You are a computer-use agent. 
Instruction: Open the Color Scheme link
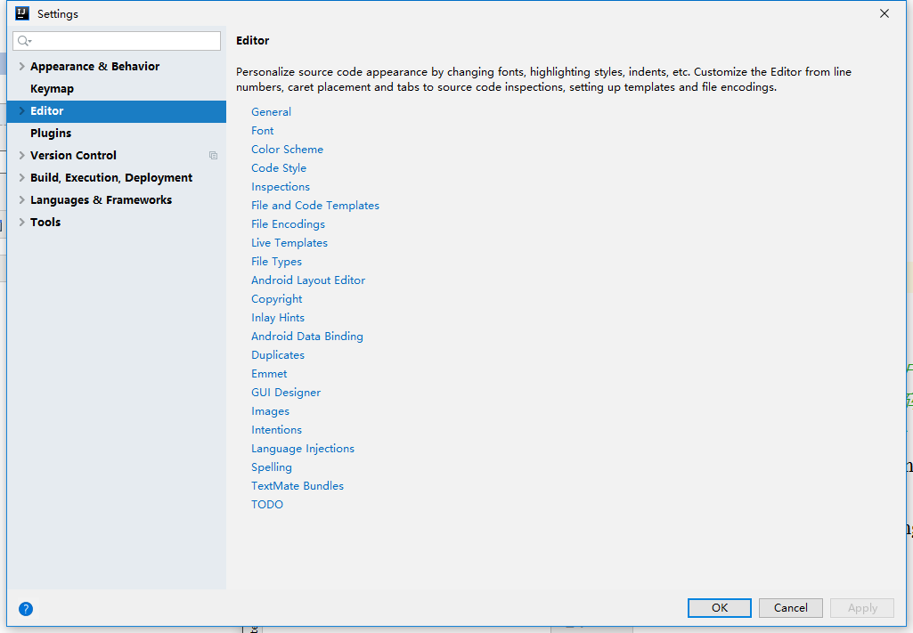(x=287, y=149)
